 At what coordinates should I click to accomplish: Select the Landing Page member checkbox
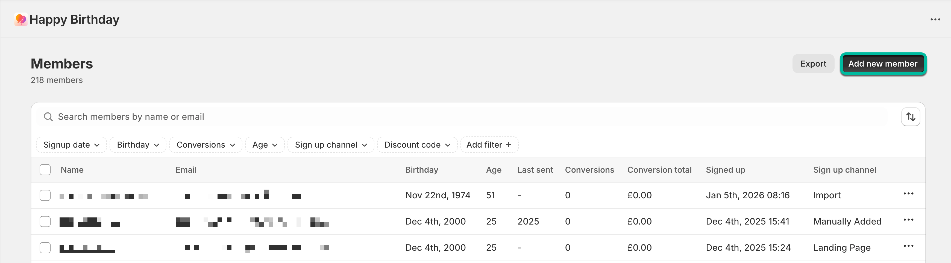click(45, 247)
